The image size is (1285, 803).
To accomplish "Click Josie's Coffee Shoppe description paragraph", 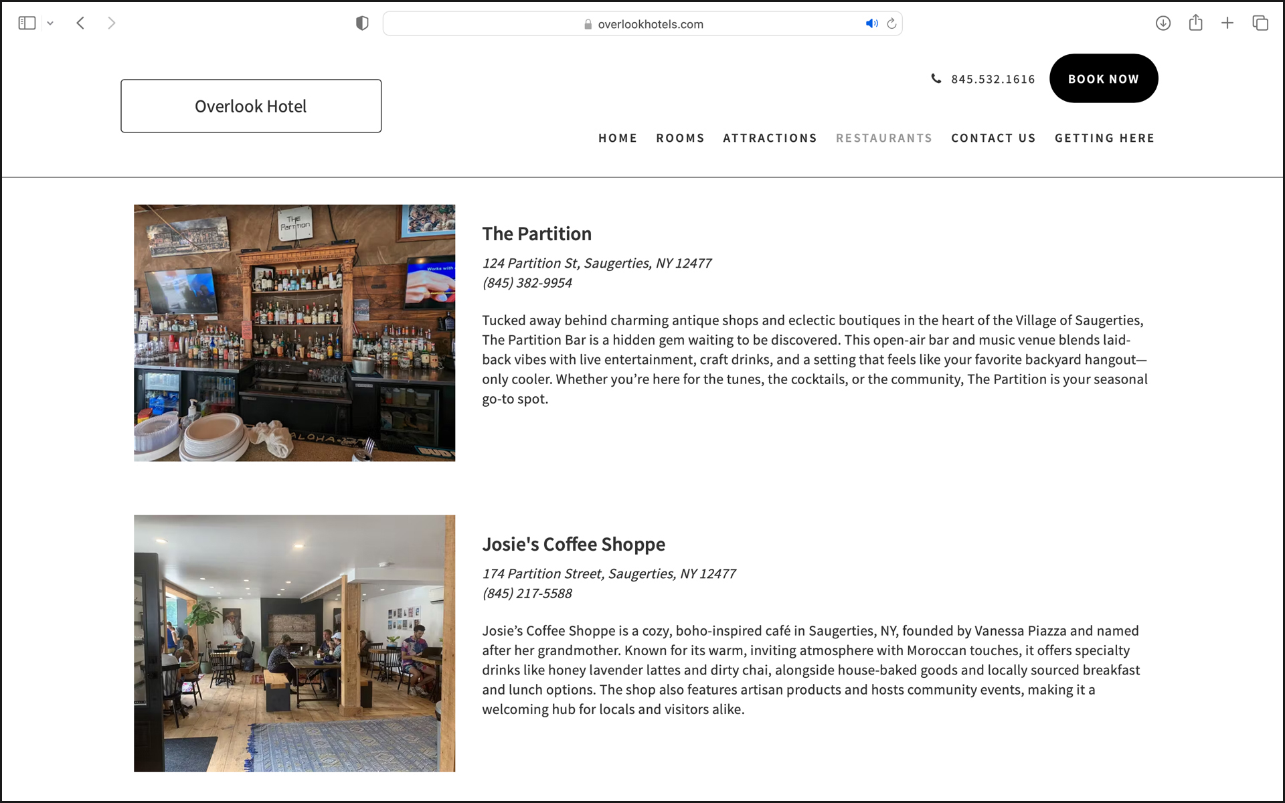I will (x=811, y=670).
